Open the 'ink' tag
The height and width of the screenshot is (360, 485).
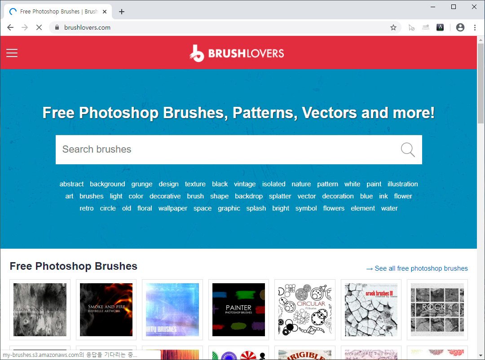click(x=383, y=196)
